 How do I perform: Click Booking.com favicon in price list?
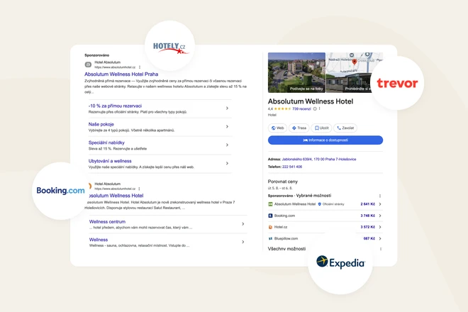pyautogui.click(x=270, y=216)
